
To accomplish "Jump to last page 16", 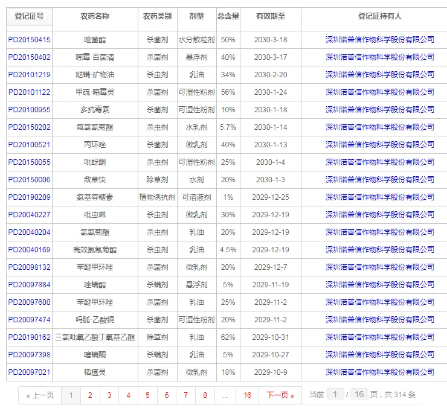I will [247, 395].
